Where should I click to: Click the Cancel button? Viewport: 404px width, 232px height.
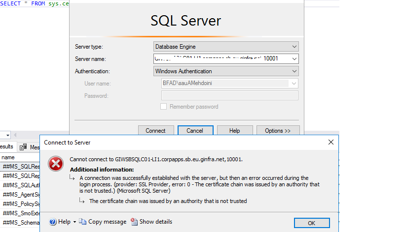click(x=195, y=131)
